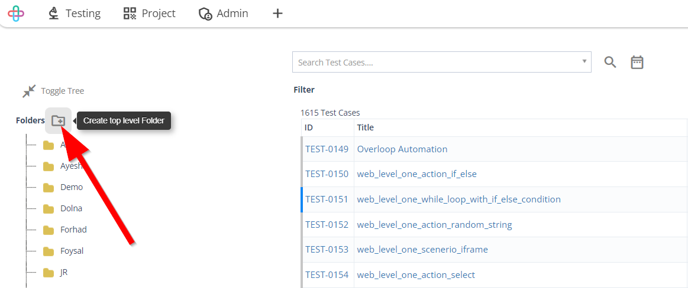The height and width of the screenshot is (288, 688).
Task: Click the Toggle Tree label
Action: [62, 91]
